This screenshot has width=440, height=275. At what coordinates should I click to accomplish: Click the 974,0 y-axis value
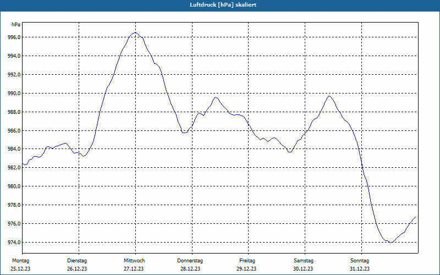(x=13, y=242)
